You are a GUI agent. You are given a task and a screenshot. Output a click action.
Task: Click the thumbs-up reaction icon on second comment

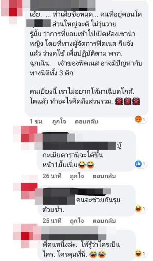[138, 164]
